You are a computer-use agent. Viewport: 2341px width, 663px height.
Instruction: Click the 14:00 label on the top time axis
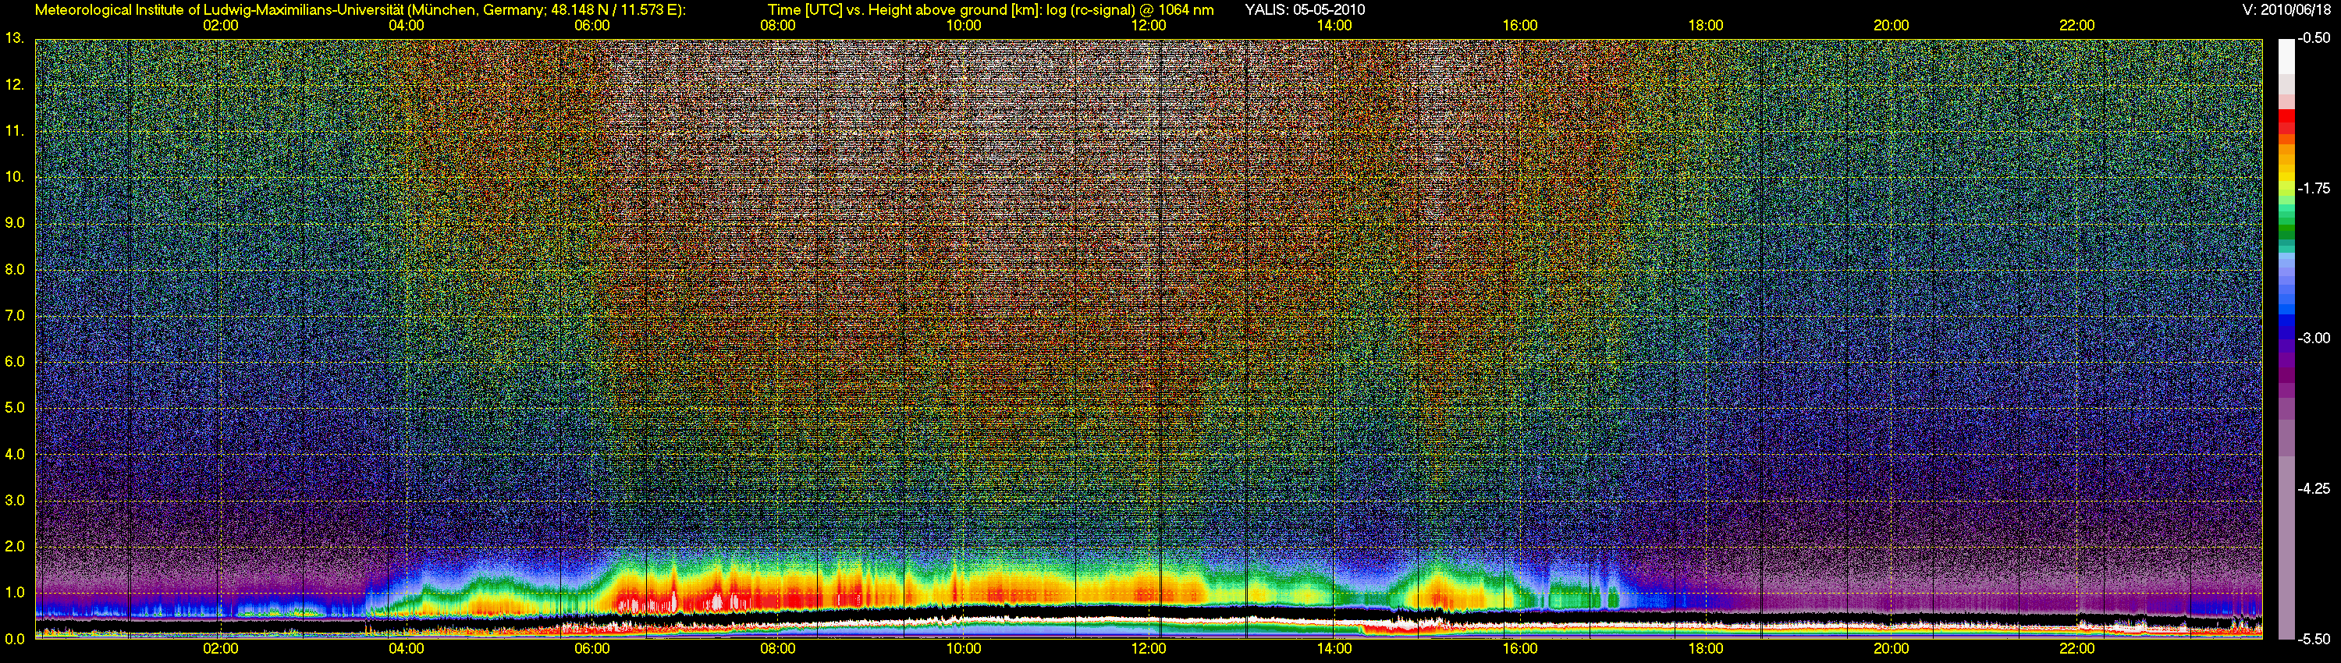click(1334, 26)
